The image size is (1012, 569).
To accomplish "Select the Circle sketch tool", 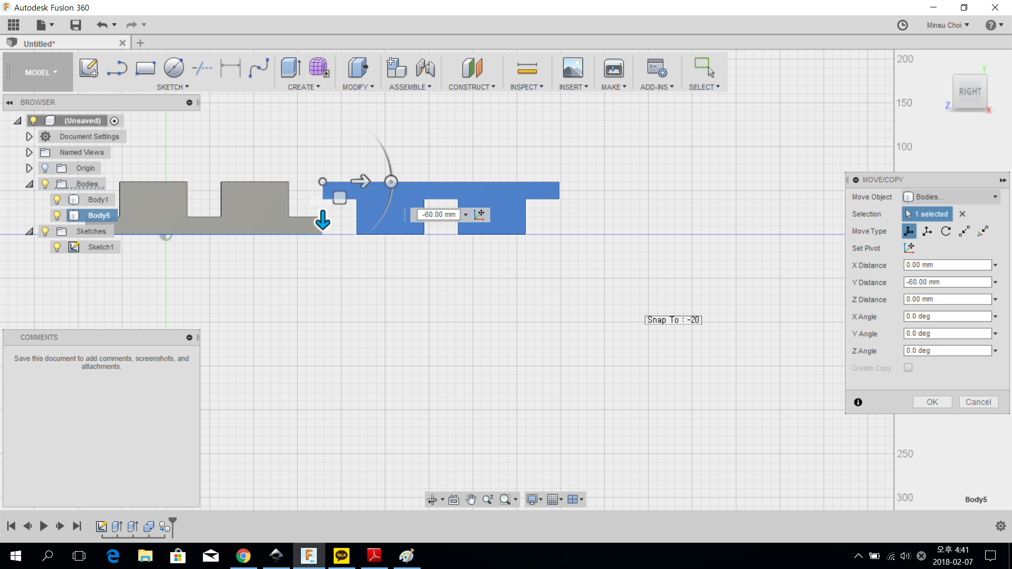I will coord(173,68).
